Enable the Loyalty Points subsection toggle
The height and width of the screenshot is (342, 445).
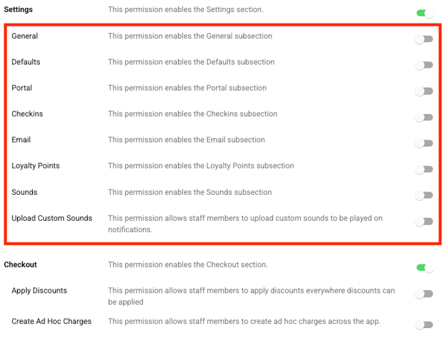[x=424, y=169]
